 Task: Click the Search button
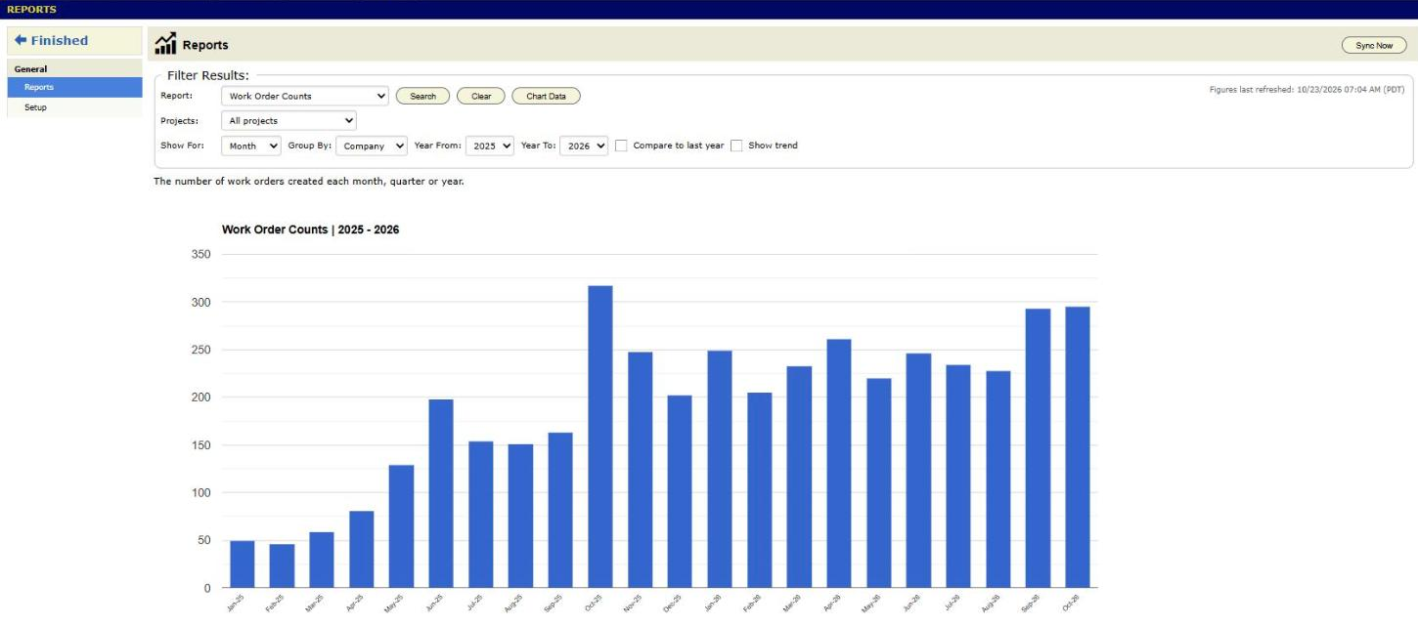(x=422, y=96)
